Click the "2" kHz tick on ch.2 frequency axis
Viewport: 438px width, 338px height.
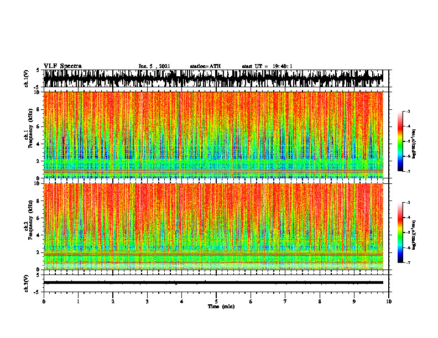(x=39, y=252)
